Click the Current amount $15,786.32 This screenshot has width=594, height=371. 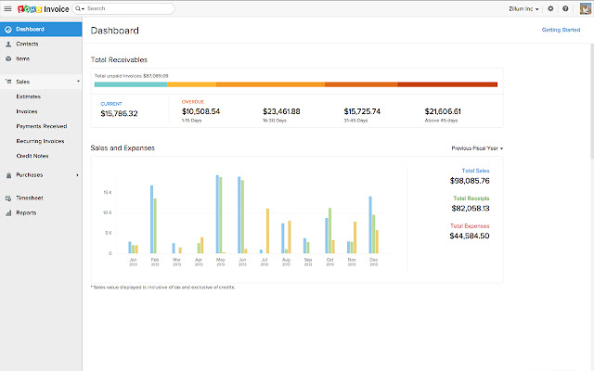click(x=119, y=113)
